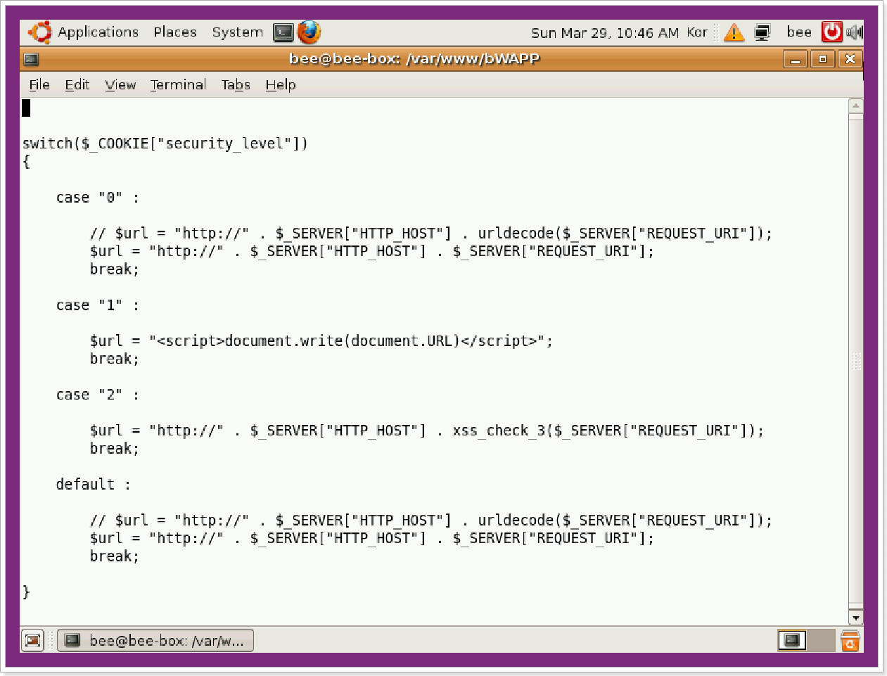Launch Firefox web browser from the panel
Image resolution: width=887 pixels, height=676 pixels.
[x=309, y=32]
